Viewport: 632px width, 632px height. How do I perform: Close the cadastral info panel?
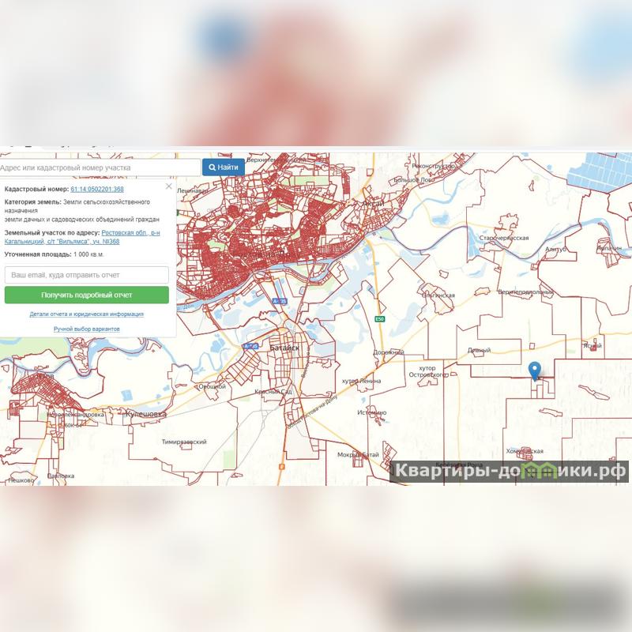point(169,186)
